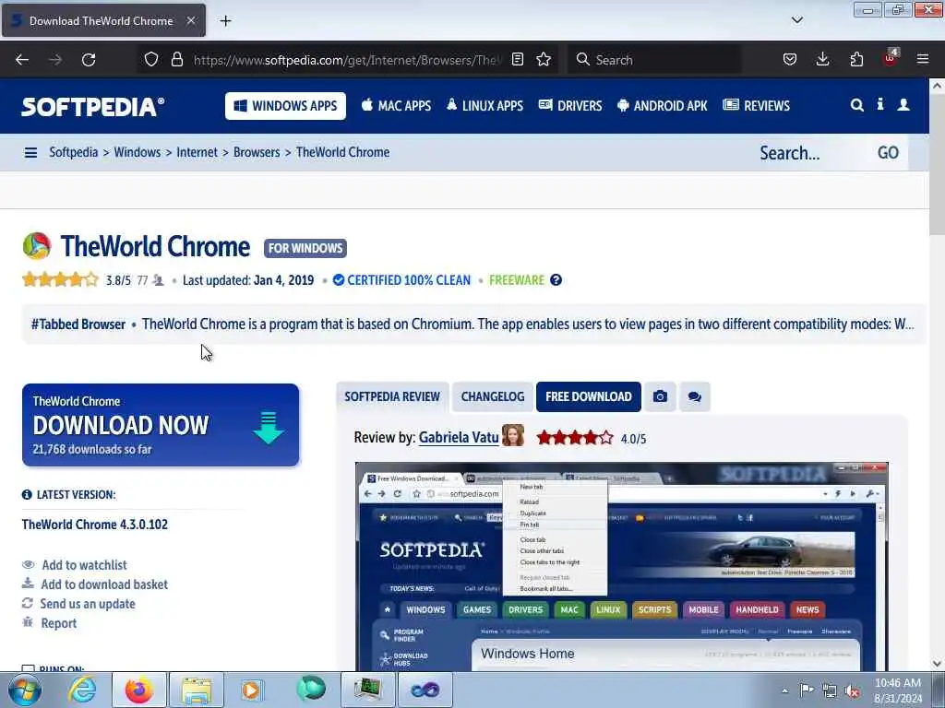Screen dimensions: 945x708
Task: Select the Linux Apps menu item
Action: click(484, 106)
